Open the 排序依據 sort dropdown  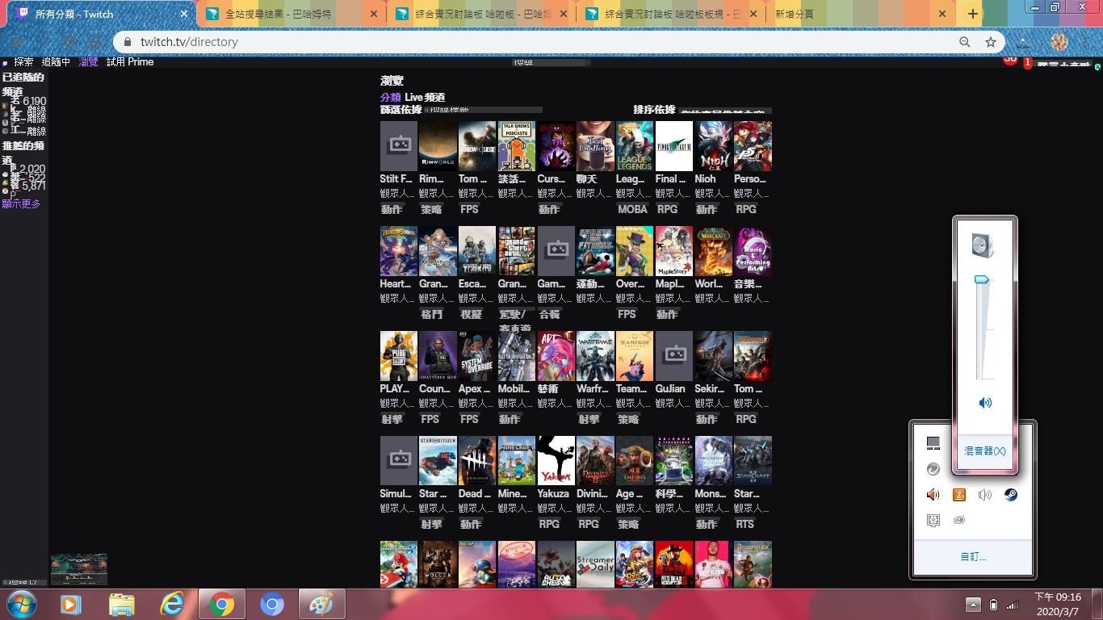pos(725,111)
